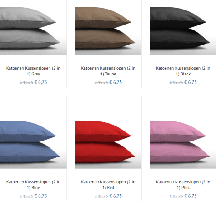Open the Grey pillowcase product image
Screen dimensions: 216x201
34,27
